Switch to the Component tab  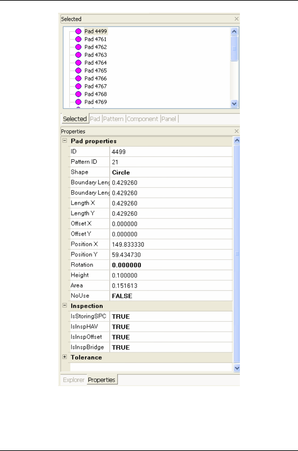(x=142, y=119)
